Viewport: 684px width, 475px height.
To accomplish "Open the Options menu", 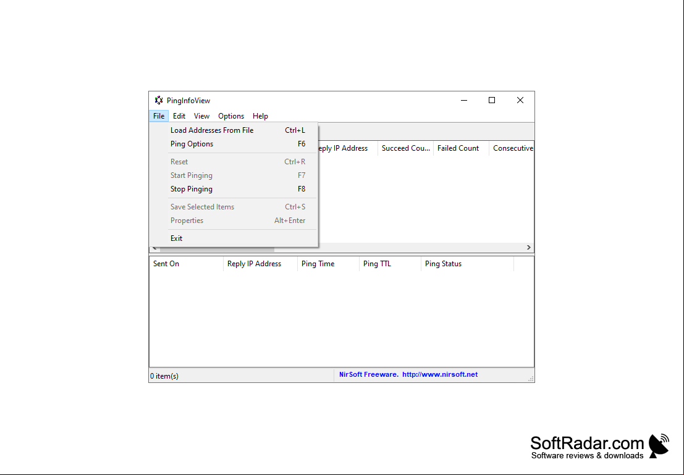I will [x=230, y=116].
